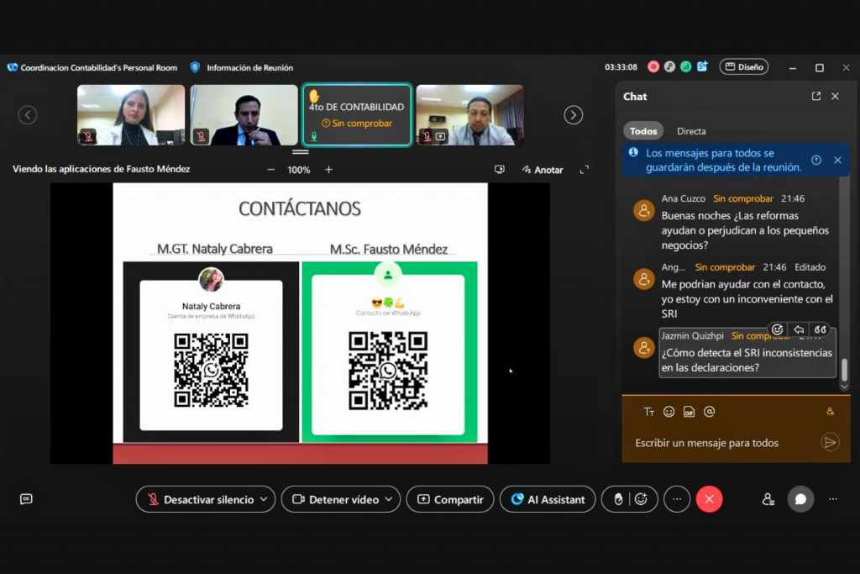860x574 pixels.
Task: Click the grey circular icon beside recording indicator
Action: point(669,67)
